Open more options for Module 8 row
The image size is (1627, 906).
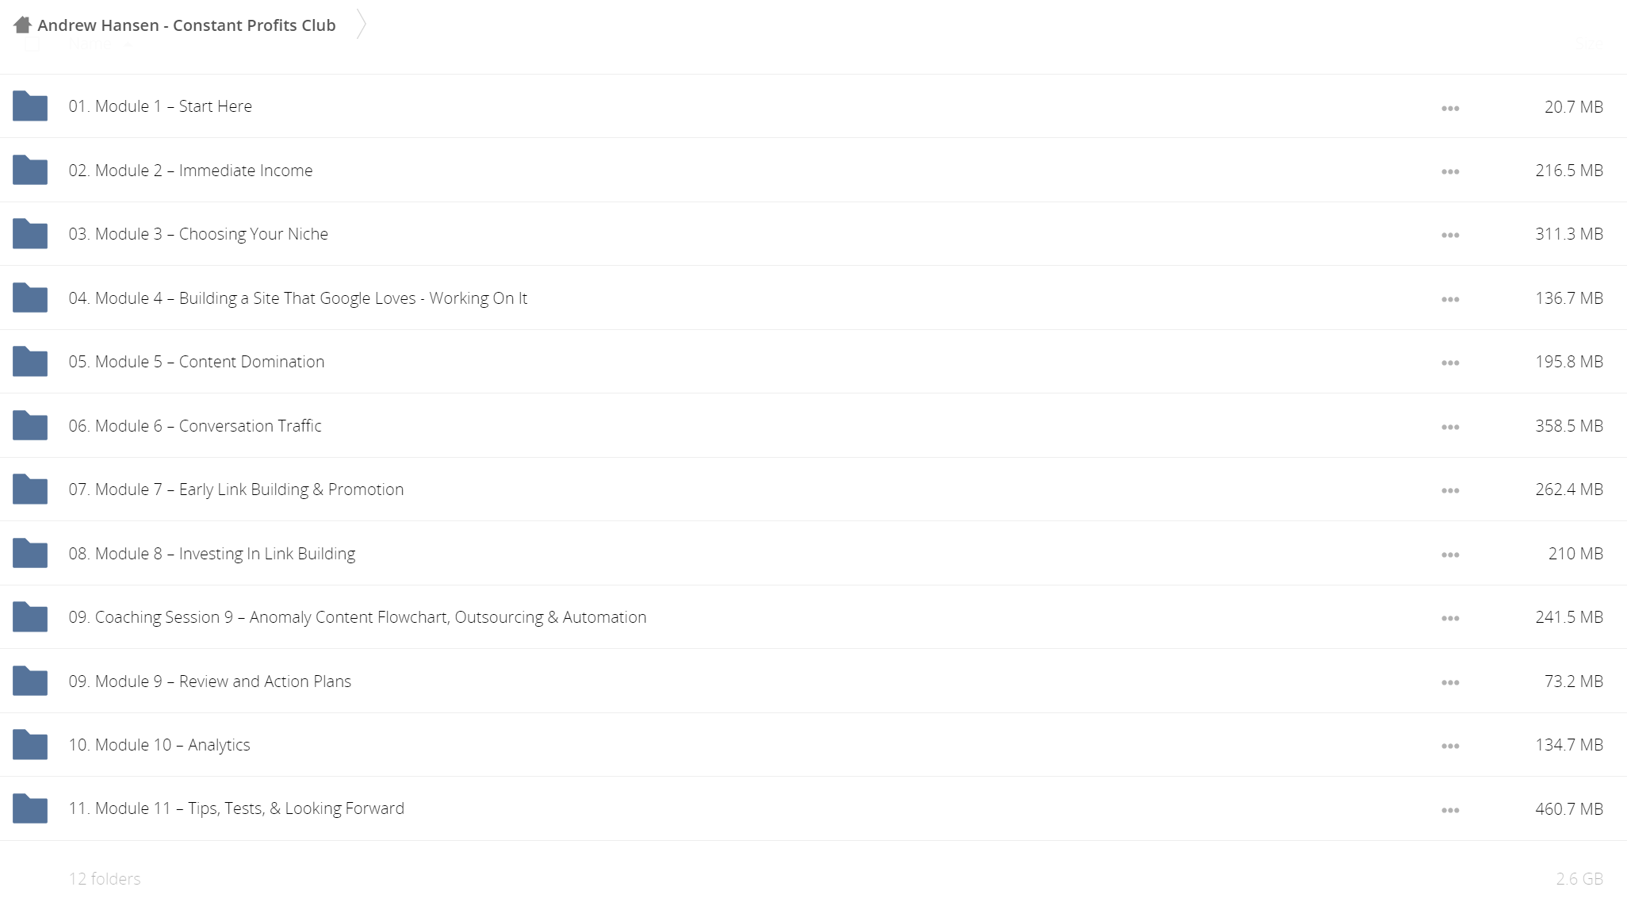(1450, 555)
